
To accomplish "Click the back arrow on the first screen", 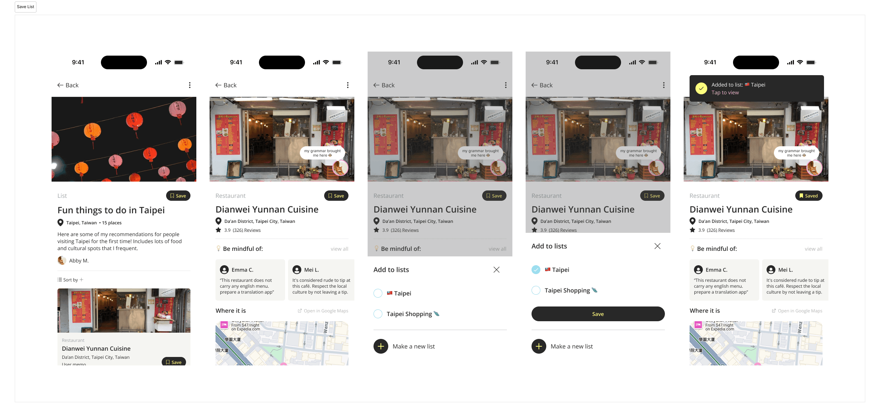I will [60, 85].
